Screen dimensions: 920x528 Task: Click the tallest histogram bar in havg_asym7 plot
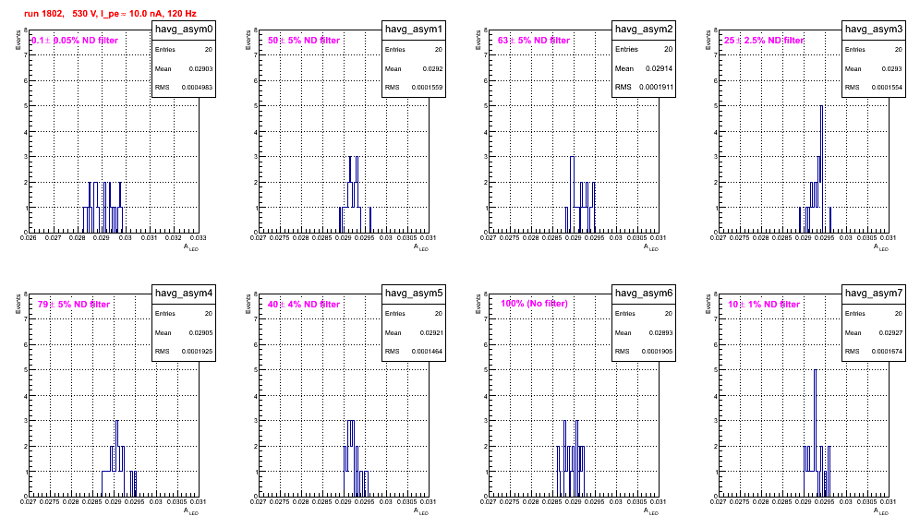point(815,433)
